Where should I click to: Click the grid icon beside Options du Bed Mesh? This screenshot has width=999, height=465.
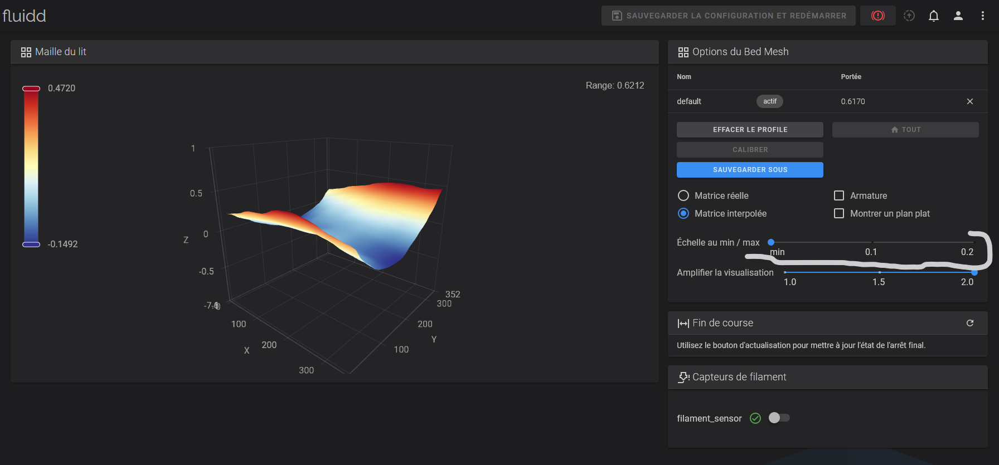pos(683,52)
